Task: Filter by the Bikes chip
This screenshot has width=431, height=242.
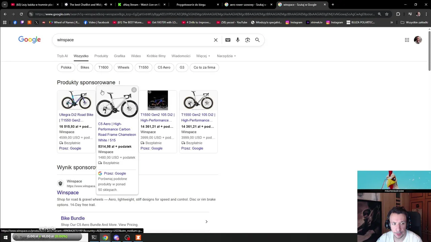Action: pos(85,68)
